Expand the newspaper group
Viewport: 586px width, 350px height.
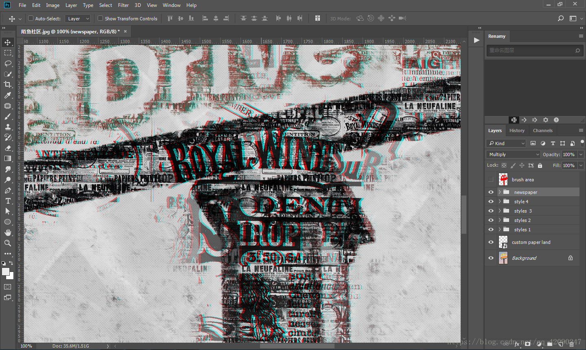click(499, 192)
